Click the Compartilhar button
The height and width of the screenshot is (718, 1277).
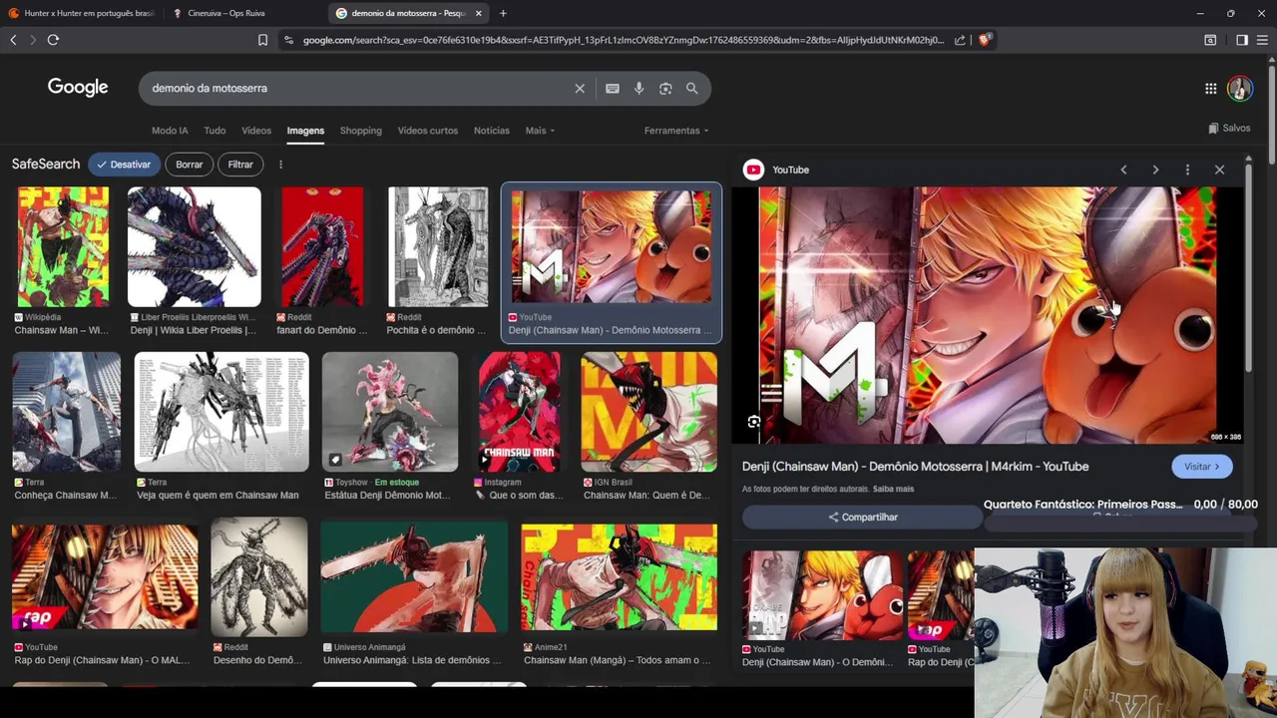click(863, 517)
